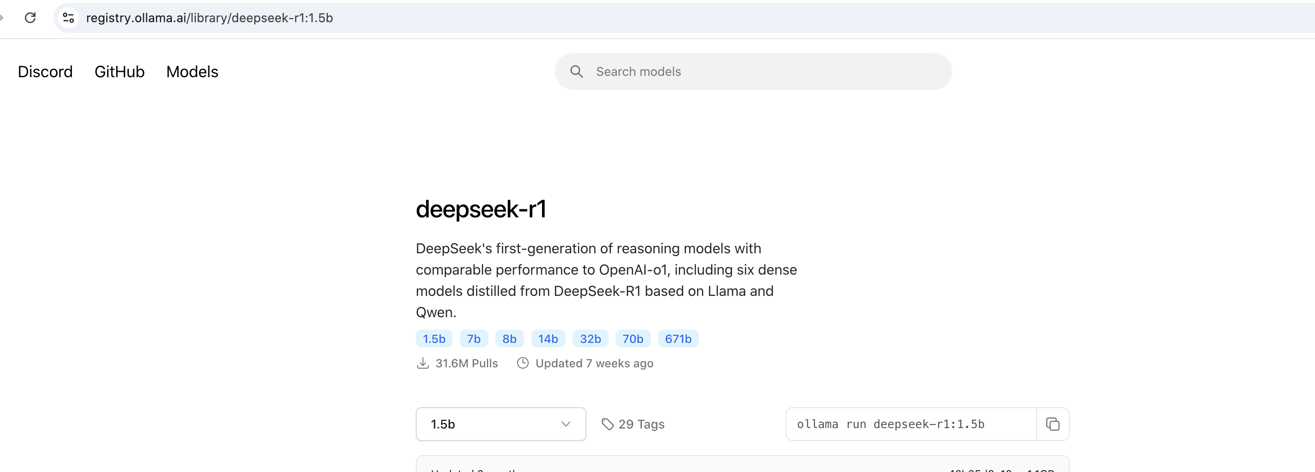Click the clock updated icon
This screenshot has height=472, width=1315.
(523, 363)
